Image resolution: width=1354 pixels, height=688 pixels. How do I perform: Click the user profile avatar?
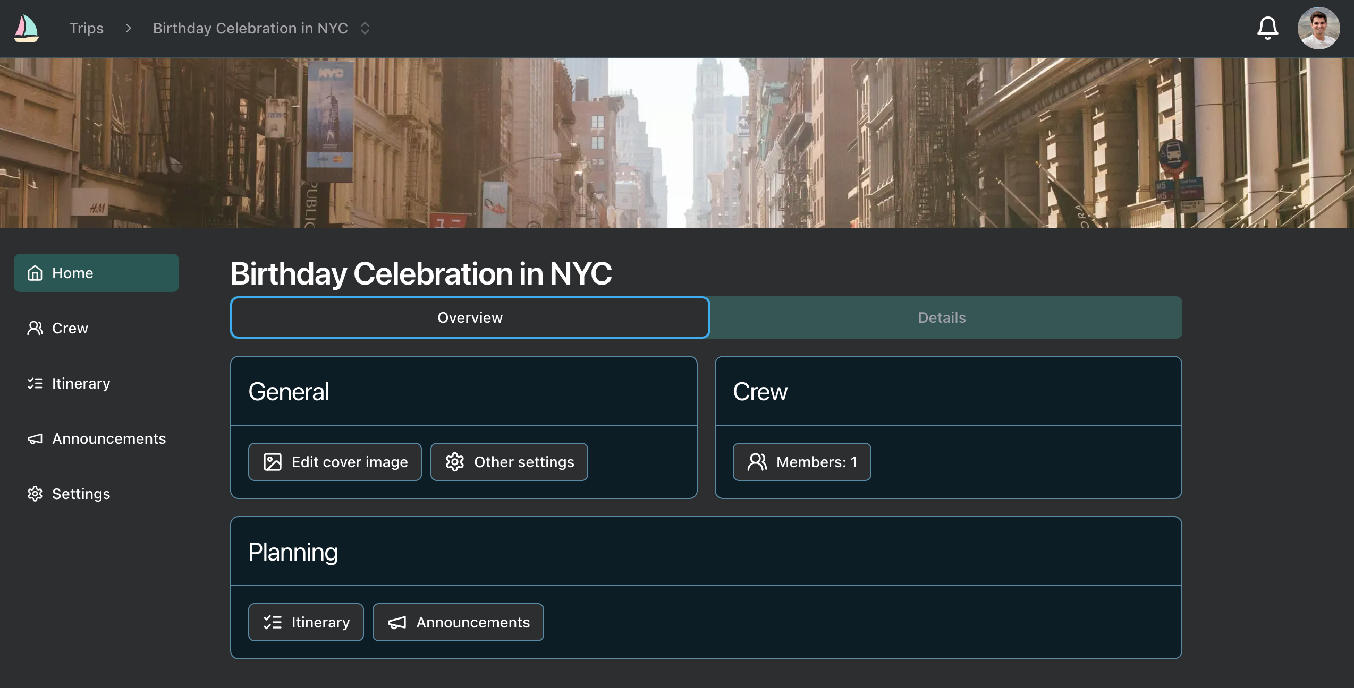point(1318,28)
